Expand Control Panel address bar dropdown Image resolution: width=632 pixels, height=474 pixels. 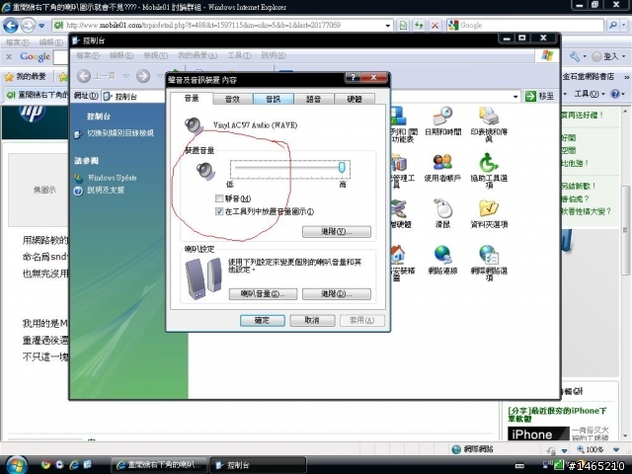[x=515, y=97]
